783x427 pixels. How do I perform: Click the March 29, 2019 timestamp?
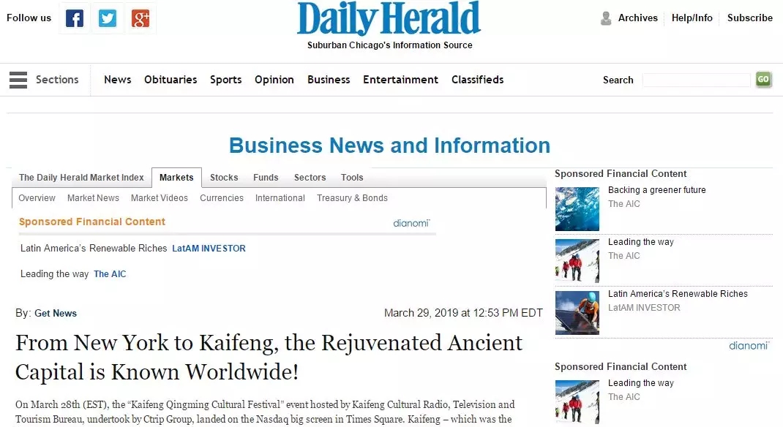463,313
